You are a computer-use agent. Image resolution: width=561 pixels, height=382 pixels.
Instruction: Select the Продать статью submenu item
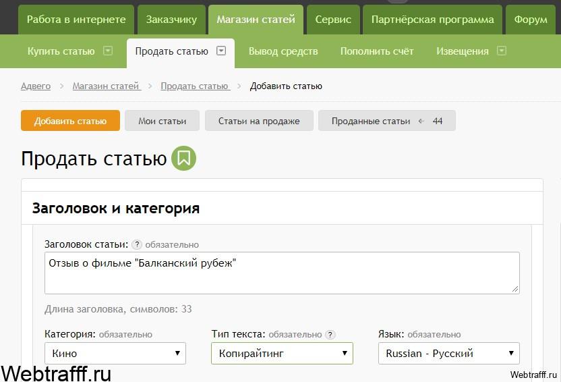point(172,51)
